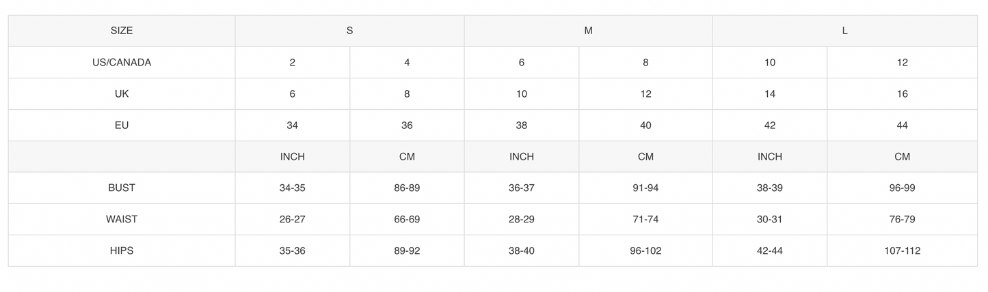The image size is (988, 292).
Task: Click bust measurement 38-39 cell
Action: [769, 188]
